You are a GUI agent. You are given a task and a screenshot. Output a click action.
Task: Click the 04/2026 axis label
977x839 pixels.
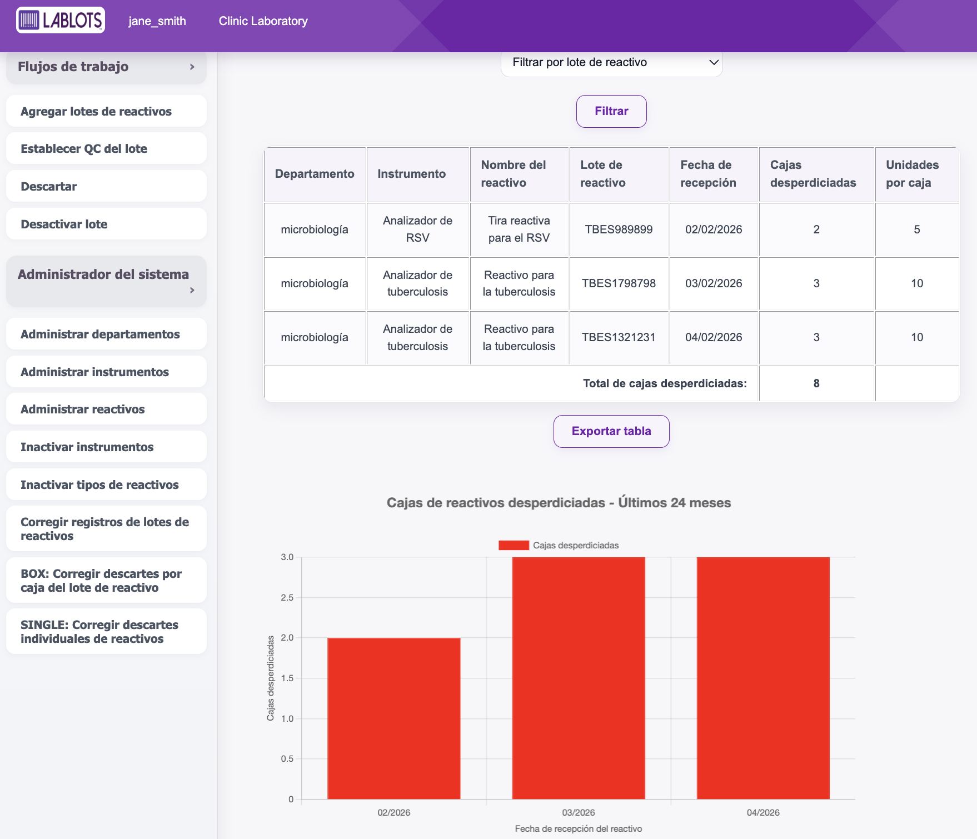(763, 812)
